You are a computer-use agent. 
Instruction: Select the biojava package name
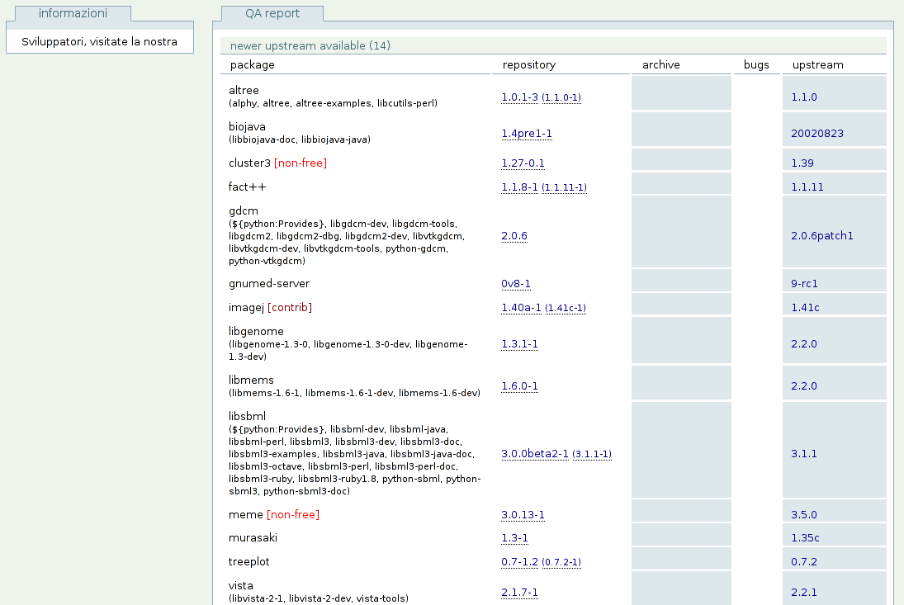[247, 127]
